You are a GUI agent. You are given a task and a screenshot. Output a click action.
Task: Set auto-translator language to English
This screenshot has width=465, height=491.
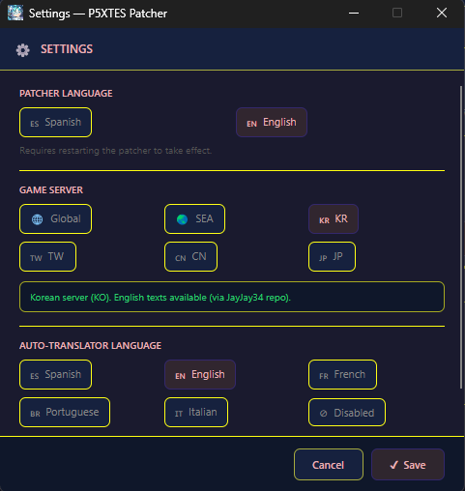pos(200,375)
